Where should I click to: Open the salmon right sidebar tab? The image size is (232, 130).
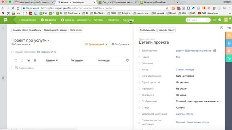click(x=229, y=51)
